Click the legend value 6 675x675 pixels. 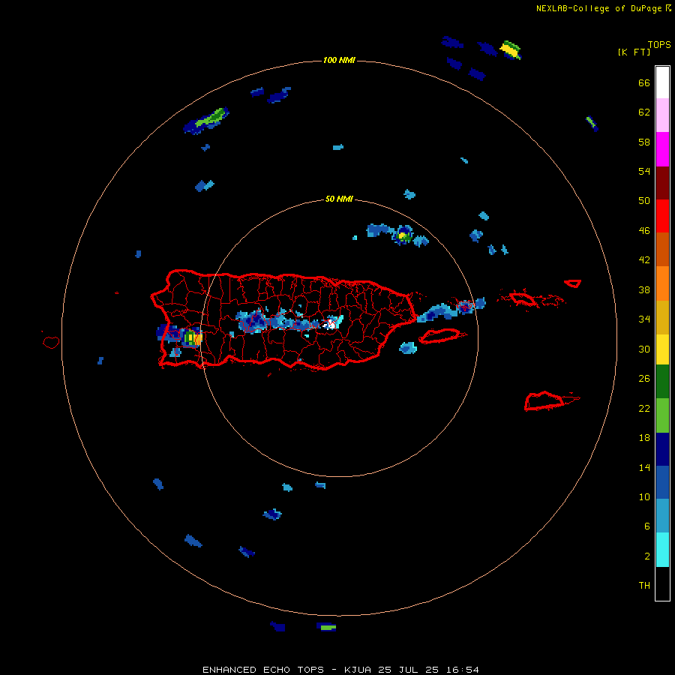(x=647, y=526)
